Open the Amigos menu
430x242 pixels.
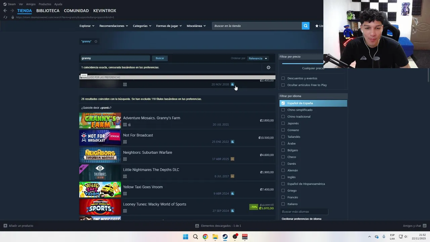(31, 4)
